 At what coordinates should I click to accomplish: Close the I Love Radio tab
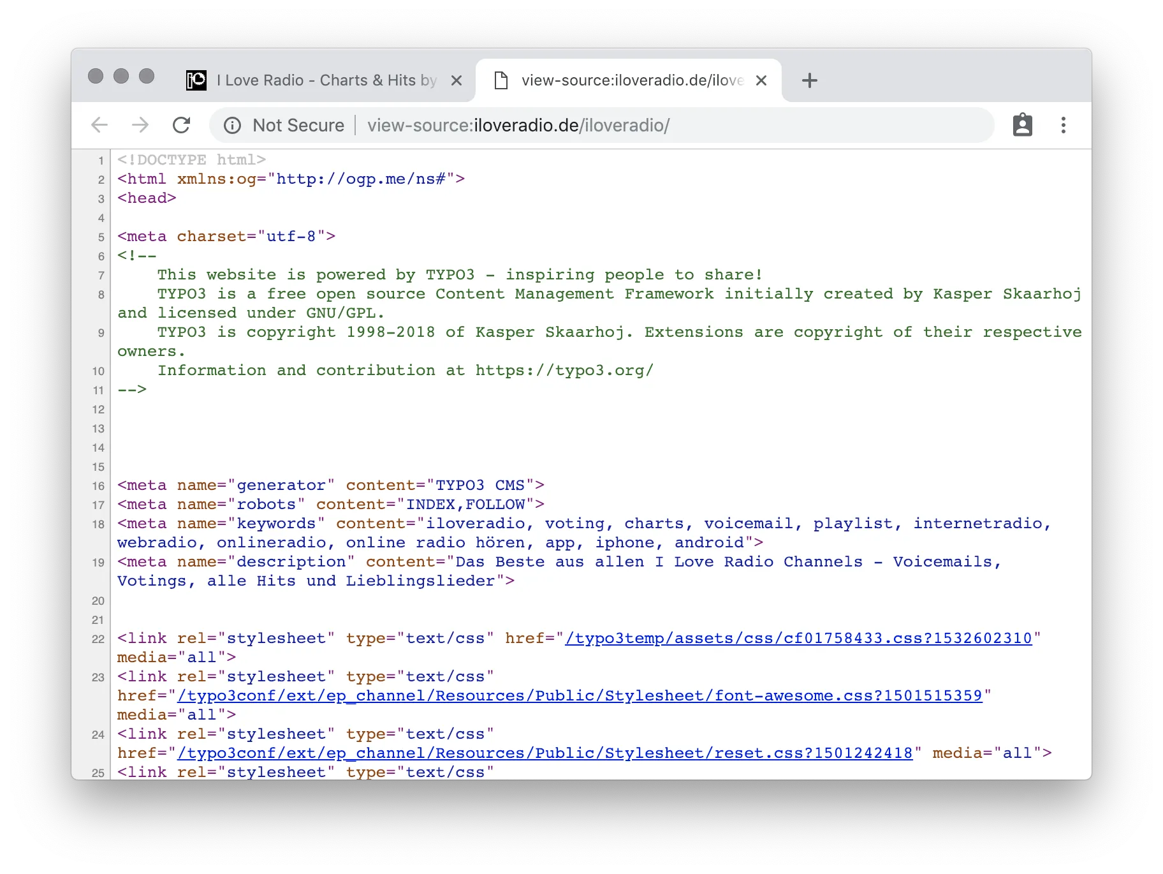457,80
